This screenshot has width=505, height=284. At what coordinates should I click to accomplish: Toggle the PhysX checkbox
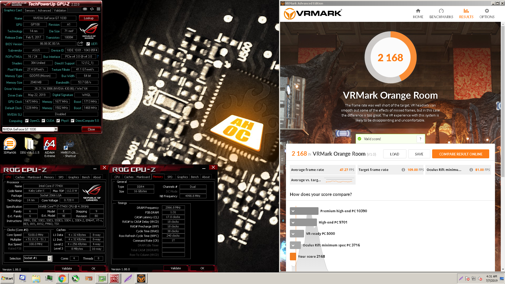pos(58,121)
